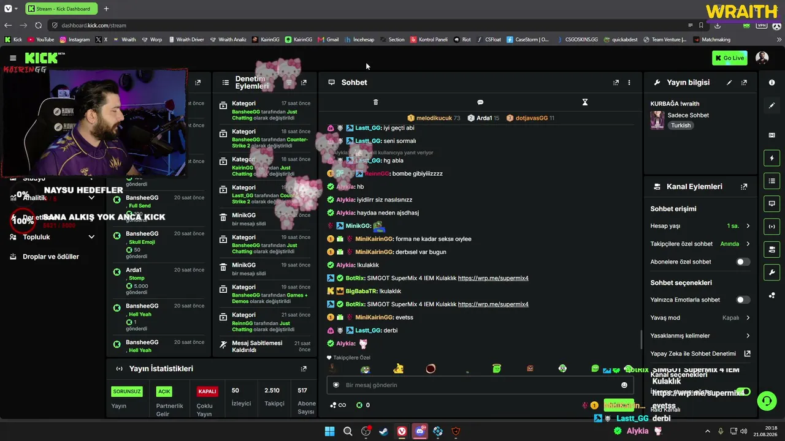The image size is (785, 441).
Task: Edit stream info with the pencil icon
Action: coord(729,83)
